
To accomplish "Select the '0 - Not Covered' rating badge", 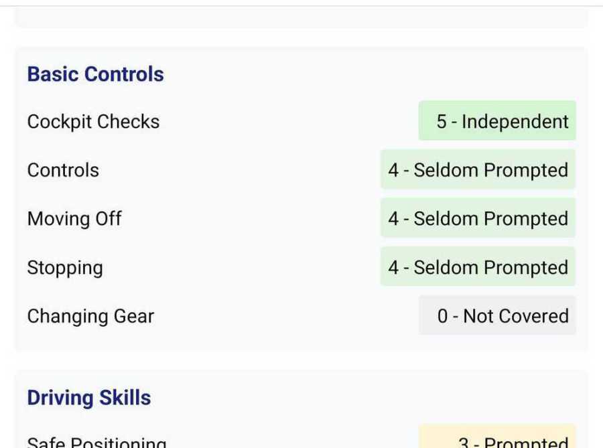I will point(497,316).
